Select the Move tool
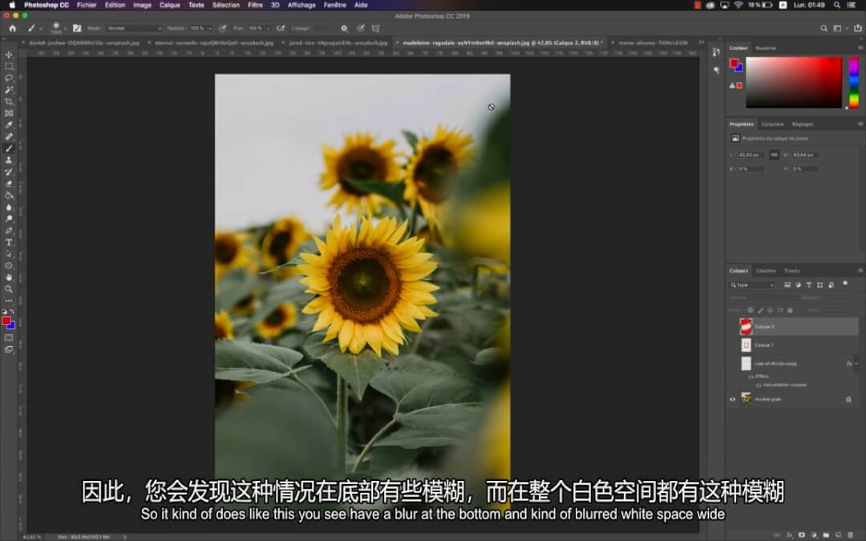Viewport: 866px width, 541px height. point(9,55)
